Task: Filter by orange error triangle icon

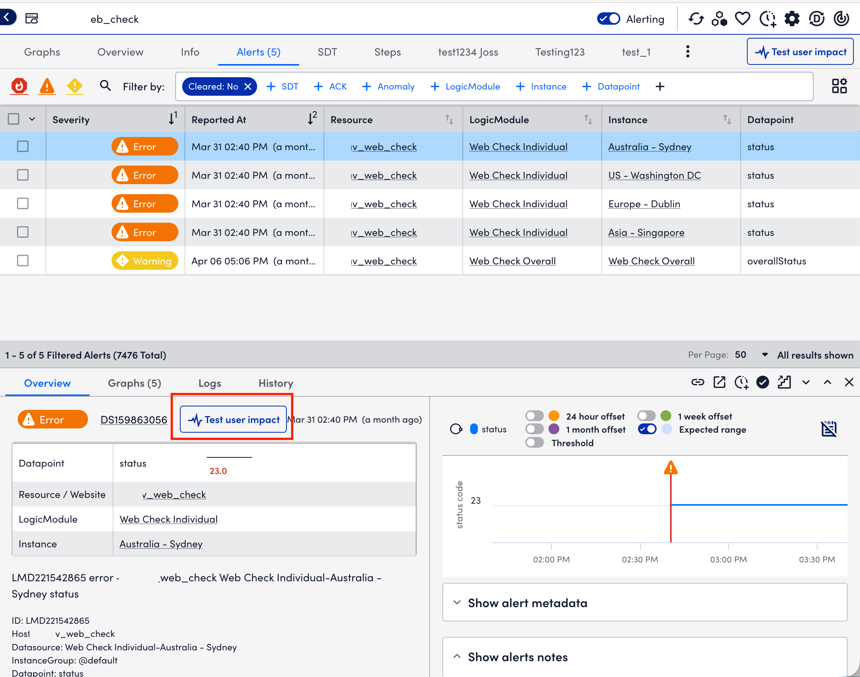Action: pos(47,86)
